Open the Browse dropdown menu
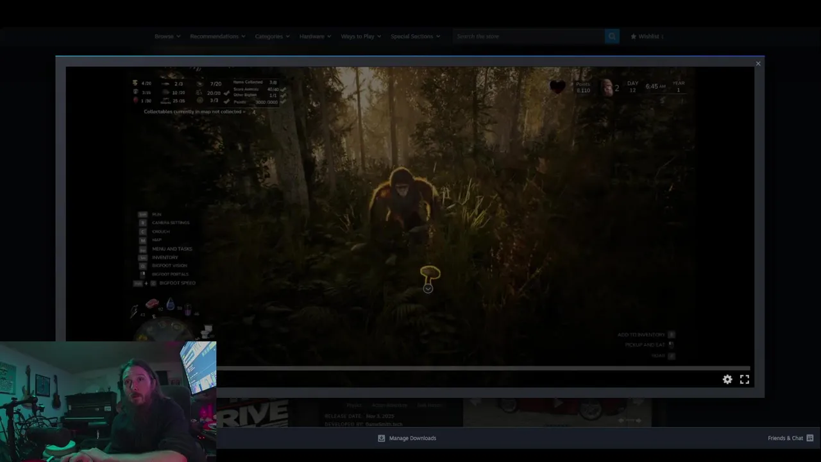Viewport: 821px width, 462px height. click(x=167, y=37)
